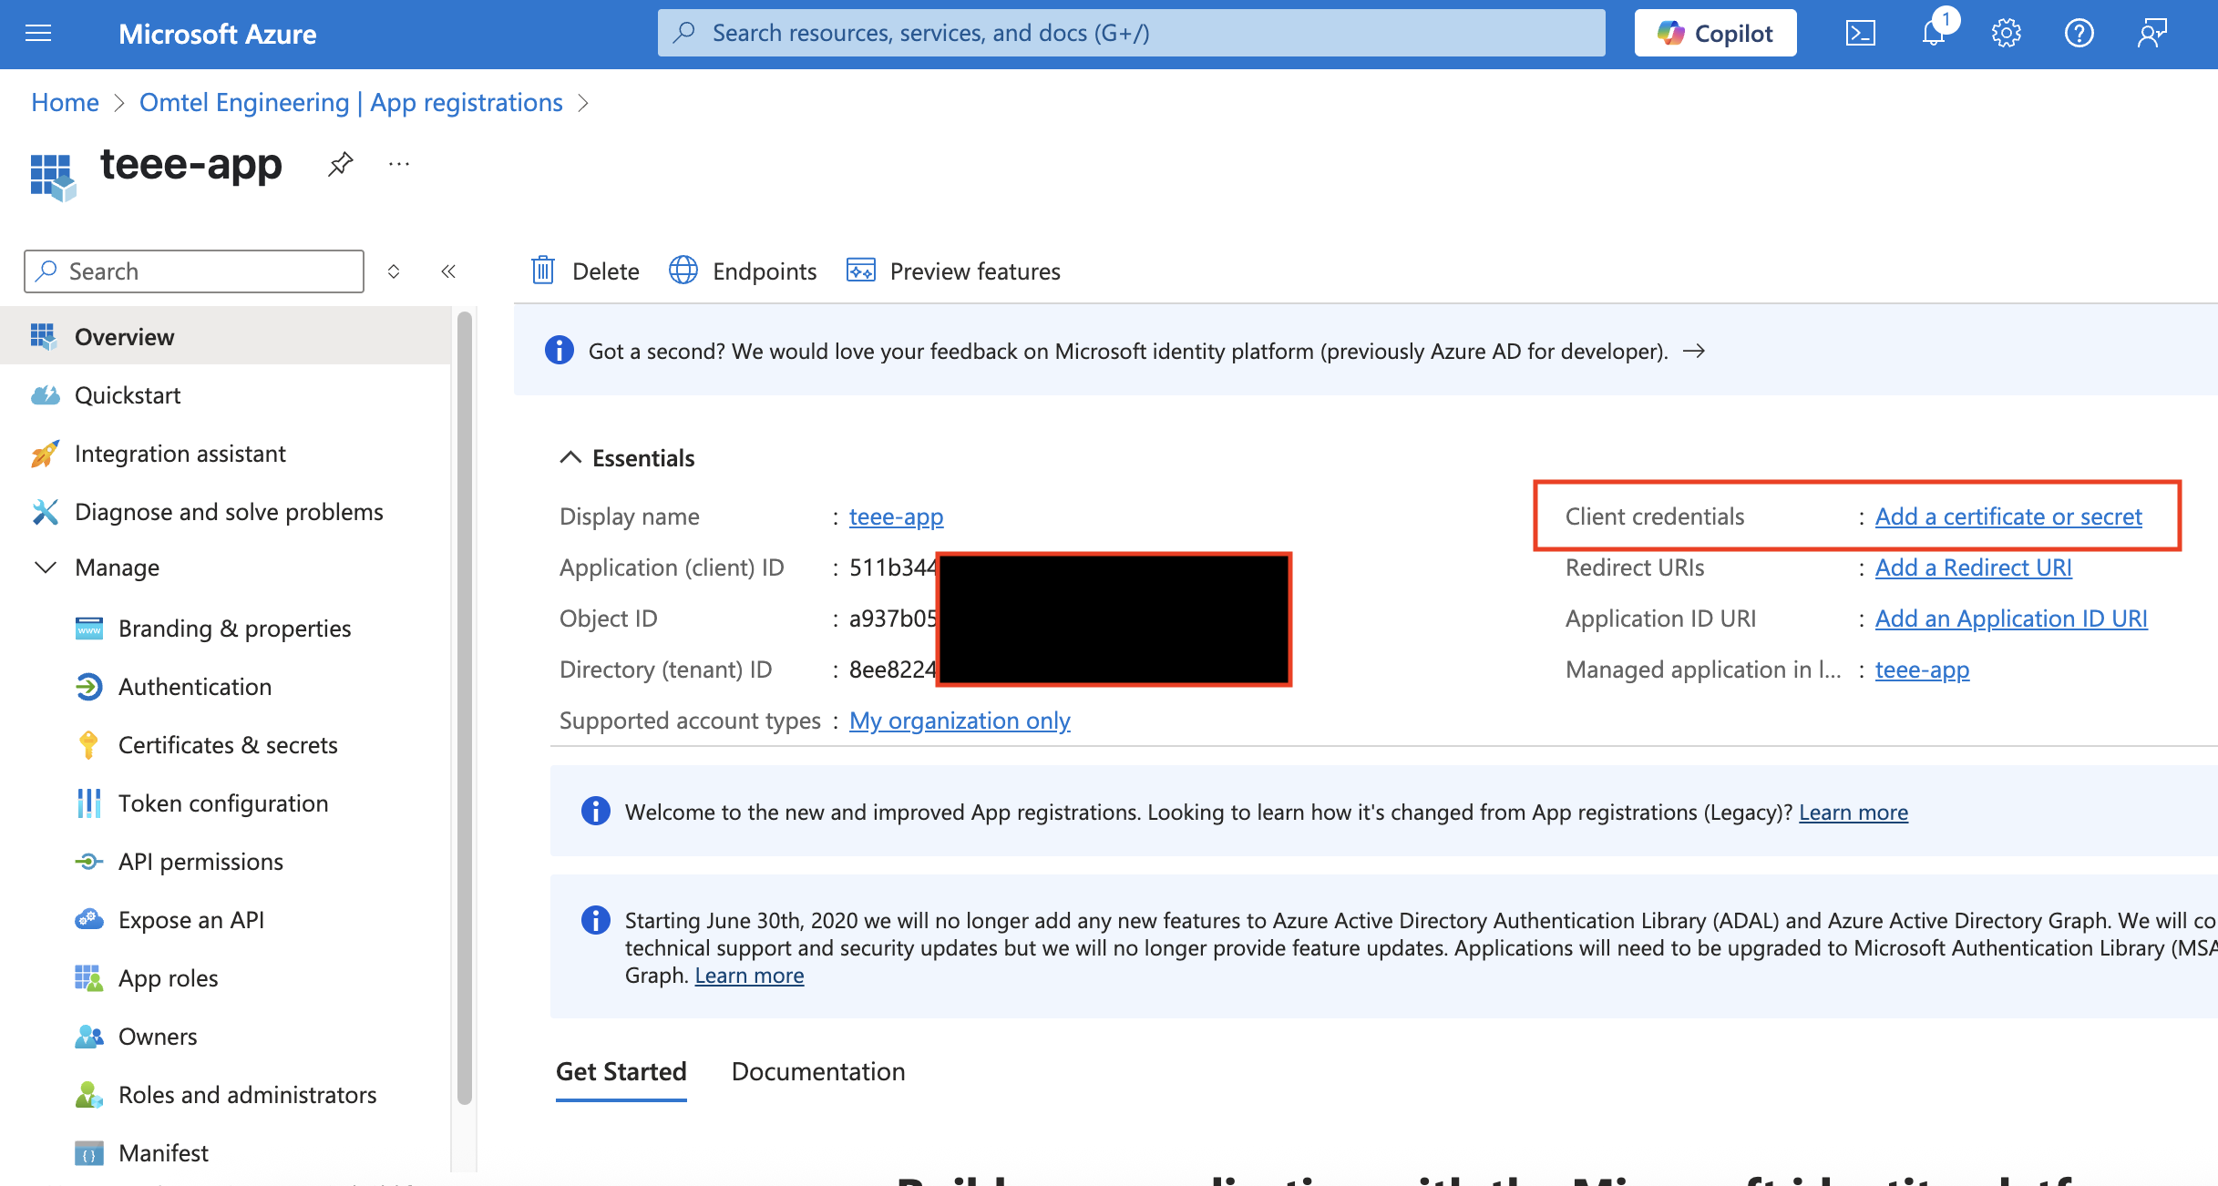The image size is (2218, 1186).
Task: Click the Authentication arrow icon
Action: coord(88,687)
